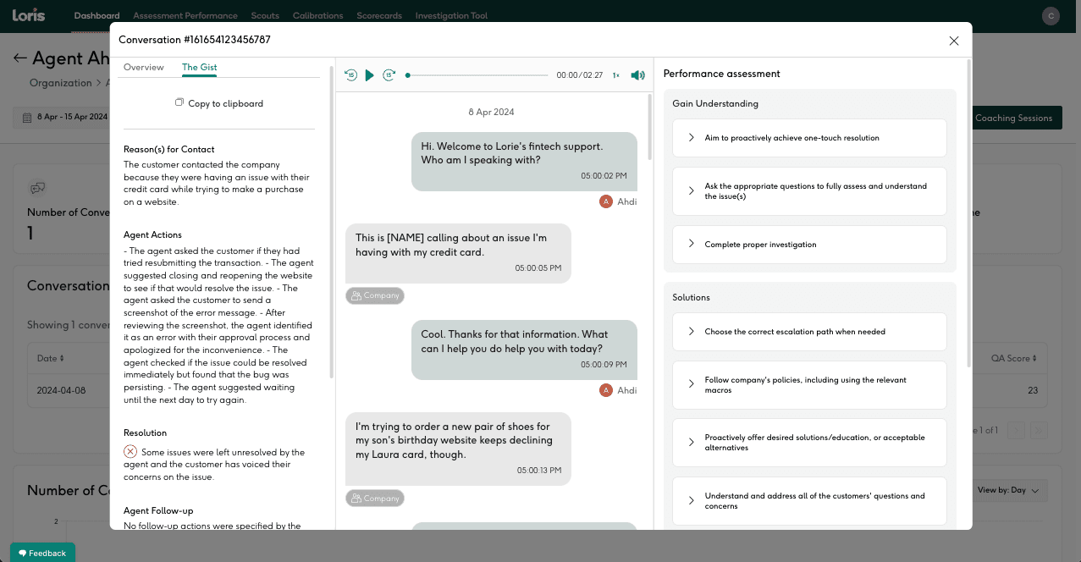Screen dimensions: 1081x562
Task: Click the audio progress bar track
Action: pyautogui.click(x=478, y=75)
